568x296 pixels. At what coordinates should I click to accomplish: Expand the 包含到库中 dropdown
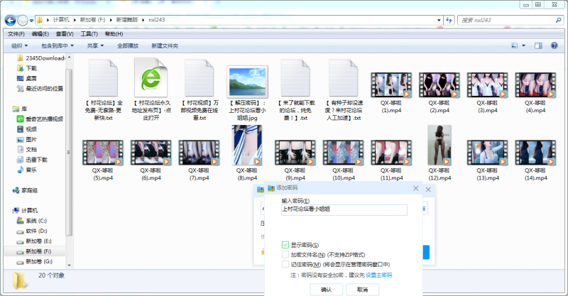click(58, 46)
